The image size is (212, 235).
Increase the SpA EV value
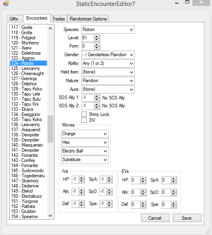174,179
